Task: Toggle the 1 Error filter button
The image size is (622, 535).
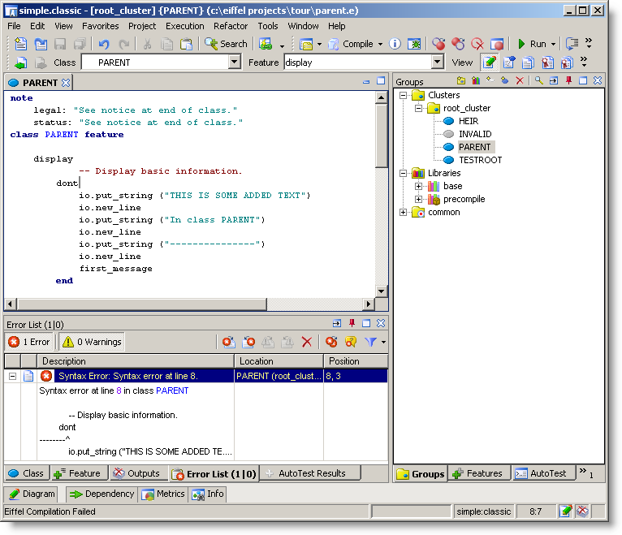Action: coord(29,342)
